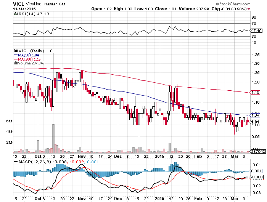Click the blue MACD histogram value 0.001
The image size is (267, 202).
coord(93,162)
